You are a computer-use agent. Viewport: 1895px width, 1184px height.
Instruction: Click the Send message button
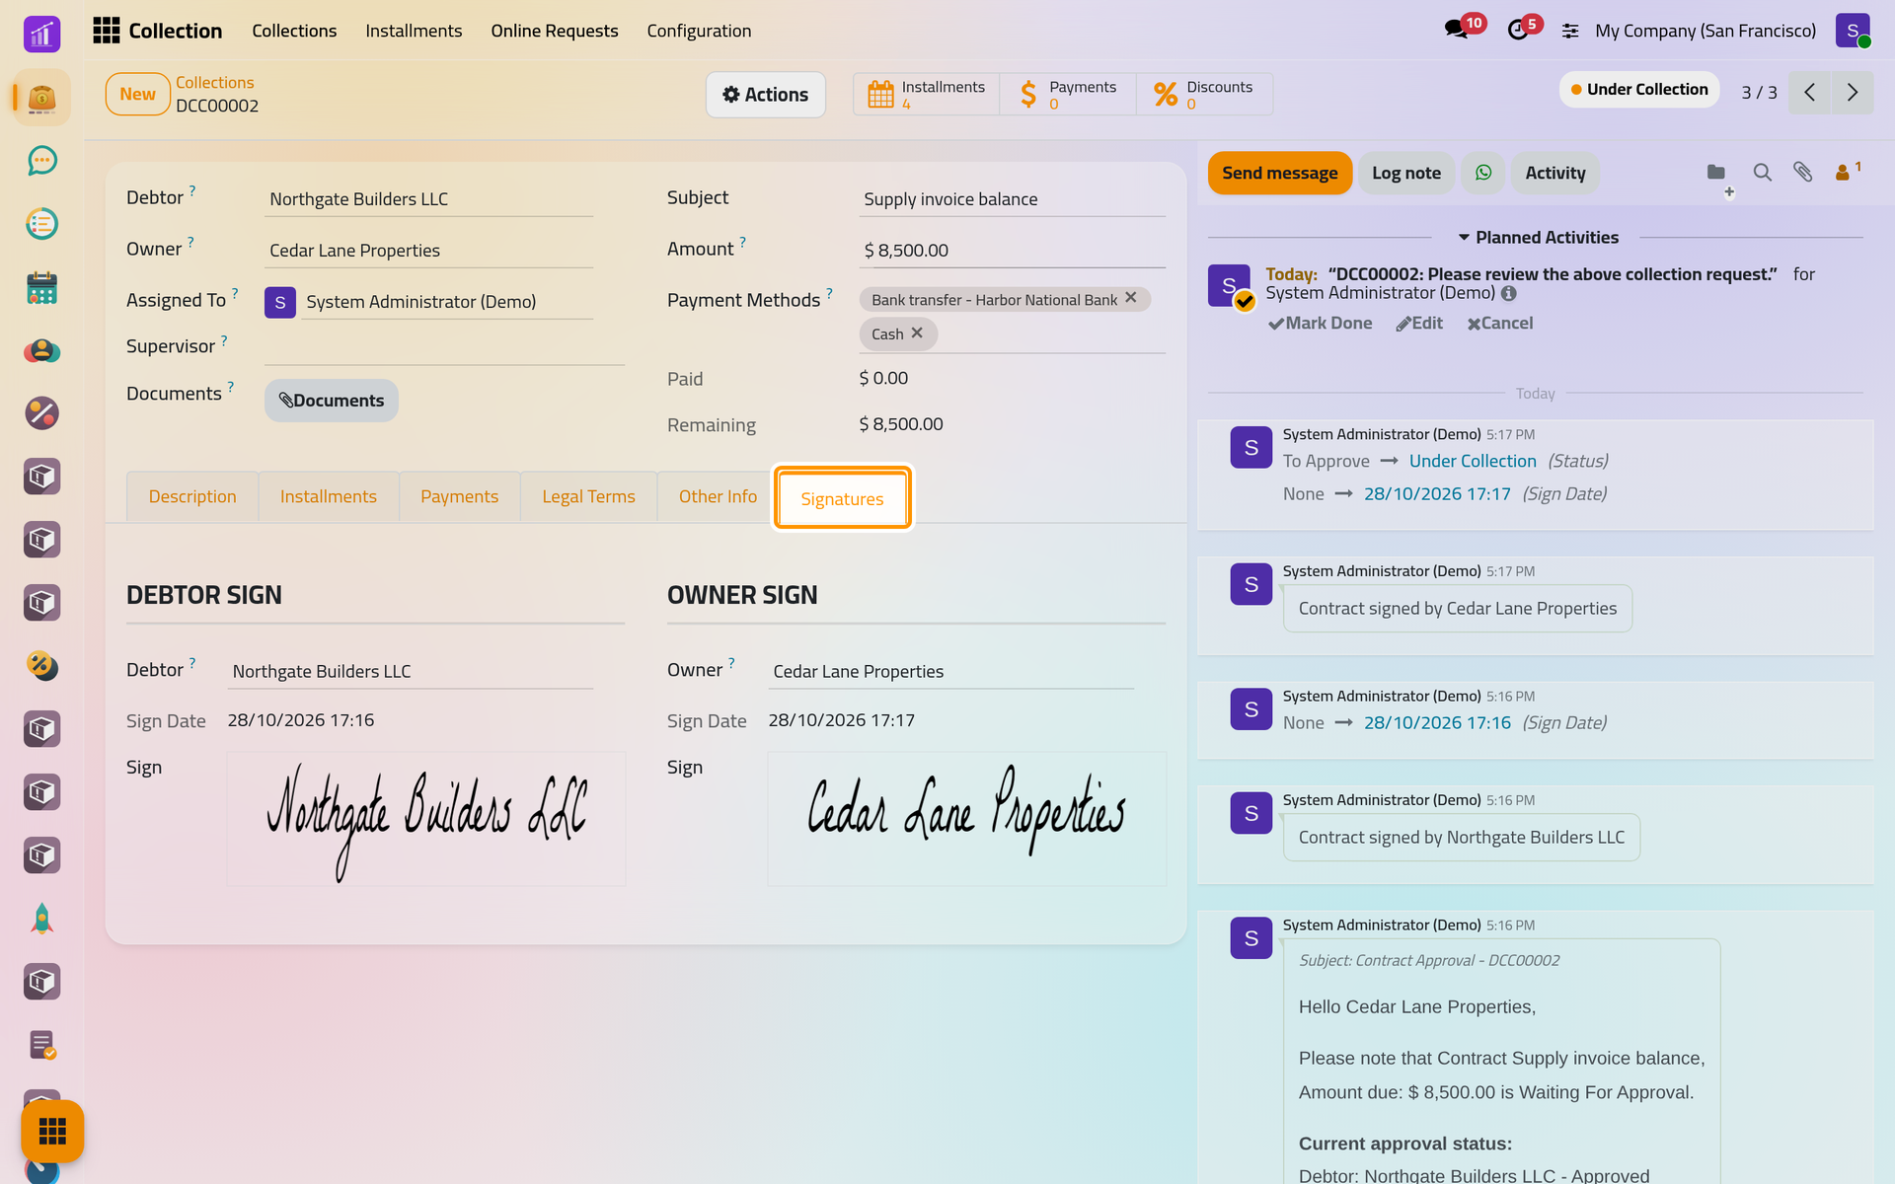pos(1279,173)
